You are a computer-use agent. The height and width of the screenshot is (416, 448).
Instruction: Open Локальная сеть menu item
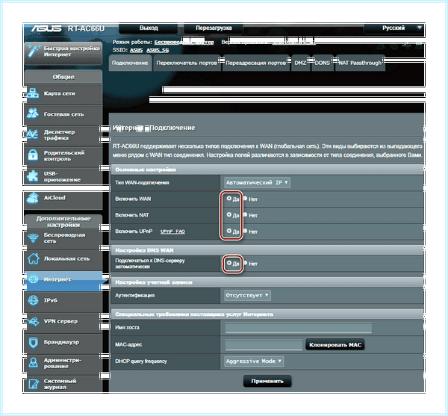point(63,259)
